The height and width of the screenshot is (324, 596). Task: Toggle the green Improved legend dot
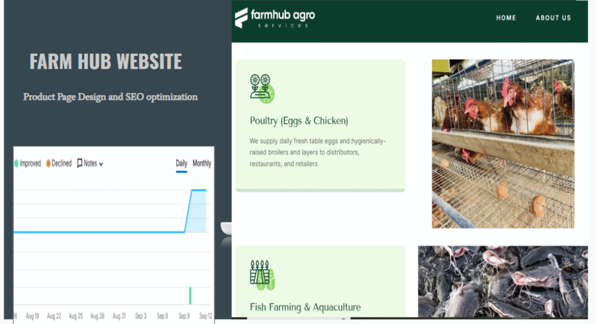pos(16,163)
